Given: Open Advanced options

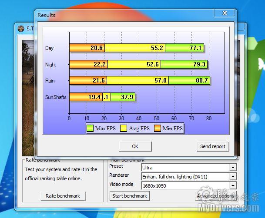Looking at the screenshot, I should [216, 196].
